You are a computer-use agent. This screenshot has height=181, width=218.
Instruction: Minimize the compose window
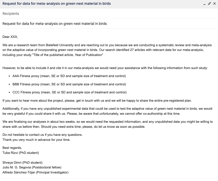point(204,4)
